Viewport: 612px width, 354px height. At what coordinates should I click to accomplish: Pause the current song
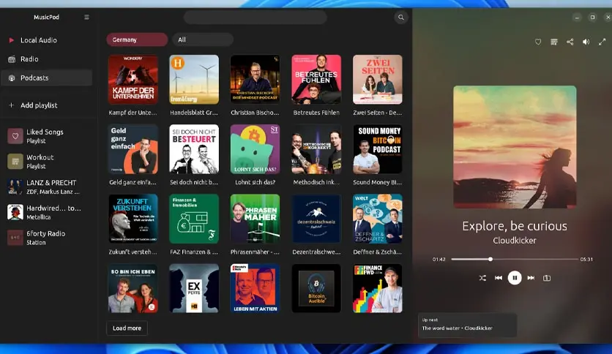pyautogui.click(x=515, y=278)
